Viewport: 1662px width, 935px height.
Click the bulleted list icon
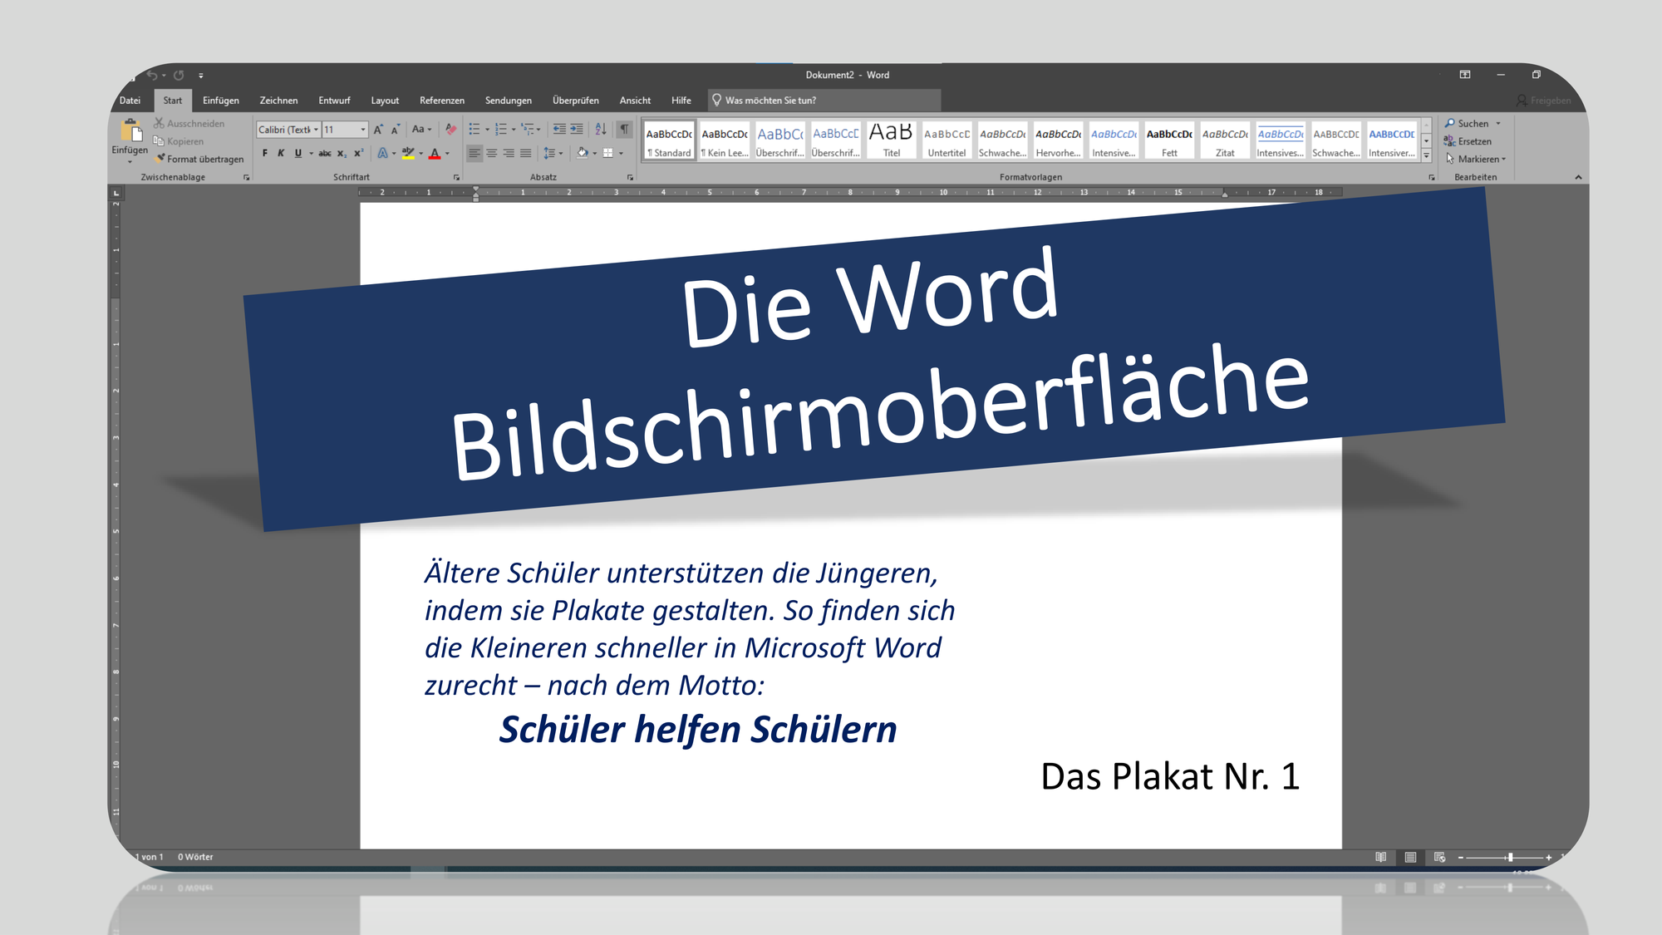[x=475, y=130]
